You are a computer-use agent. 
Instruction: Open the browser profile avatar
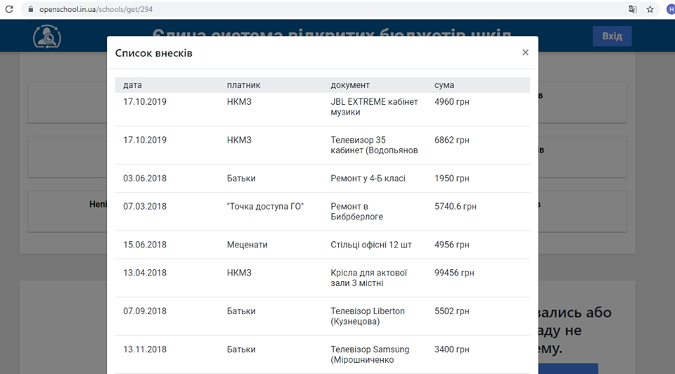click(669, 9)
